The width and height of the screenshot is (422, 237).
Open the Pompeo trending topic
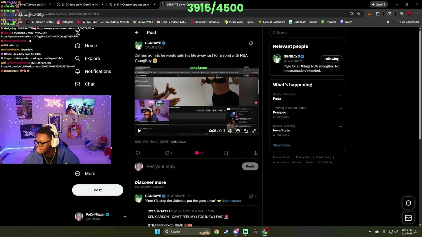280,112
